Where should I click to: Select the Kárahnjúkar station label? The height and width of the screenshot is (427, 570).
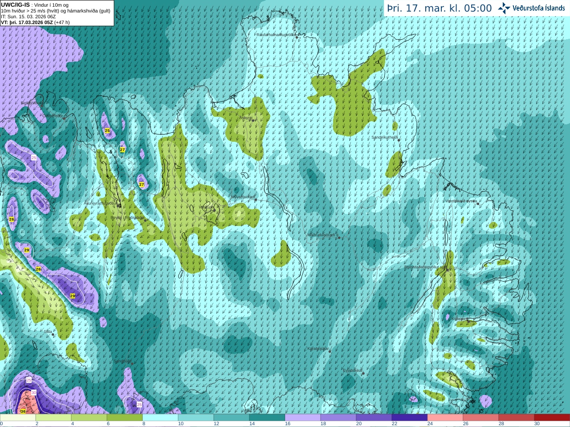[x=318, y=349]
